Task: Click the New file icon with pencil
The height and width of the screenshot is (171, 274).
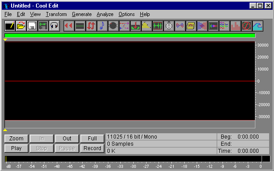Action: (x=10, y=26)
